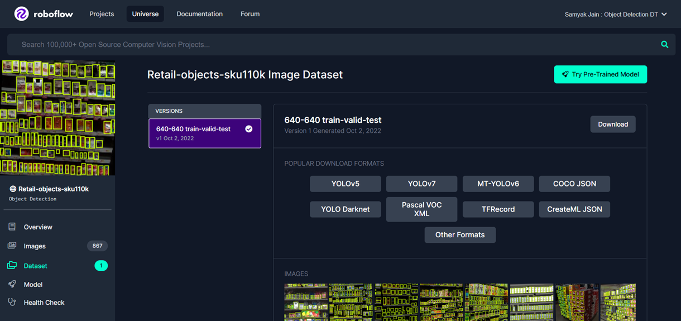Select Overview in the sidebar

(x=38, y=227)
